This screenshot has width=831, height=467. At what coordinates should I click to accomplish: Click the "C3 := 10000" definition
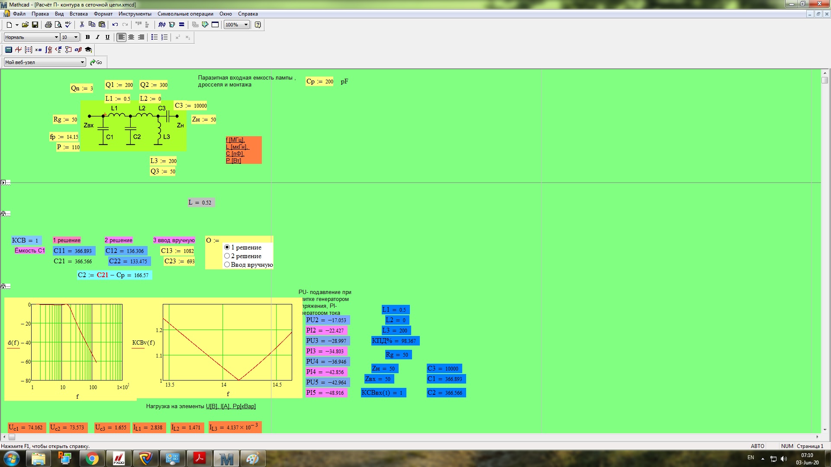(191, 106)
